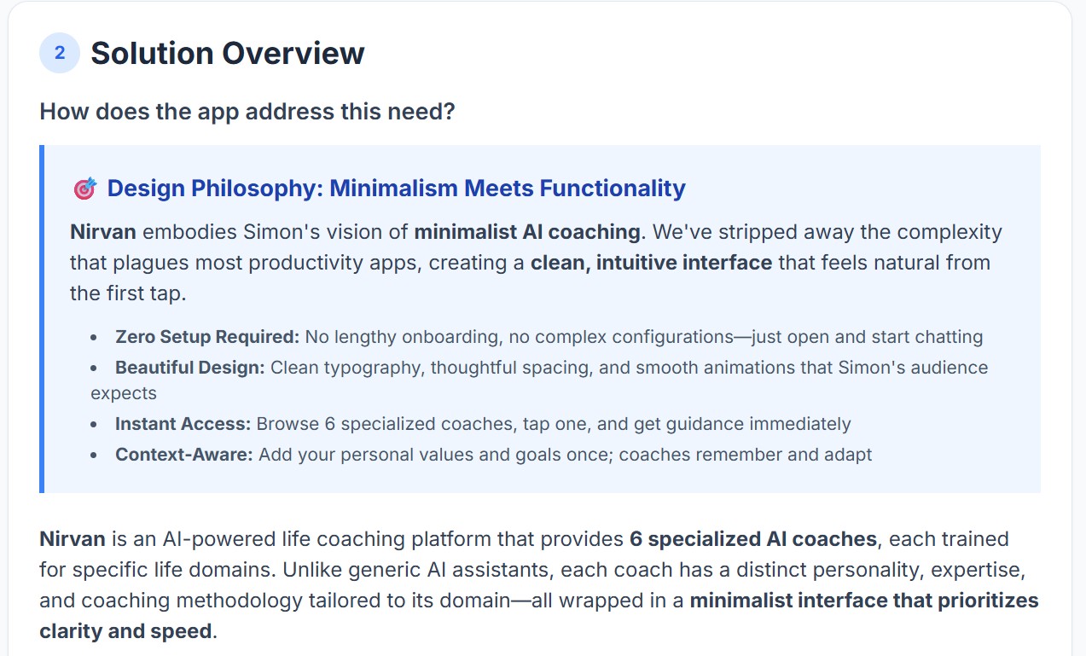Click bold 'clean, intuitive interface' phrase
1086x656 pixels.
651,262
